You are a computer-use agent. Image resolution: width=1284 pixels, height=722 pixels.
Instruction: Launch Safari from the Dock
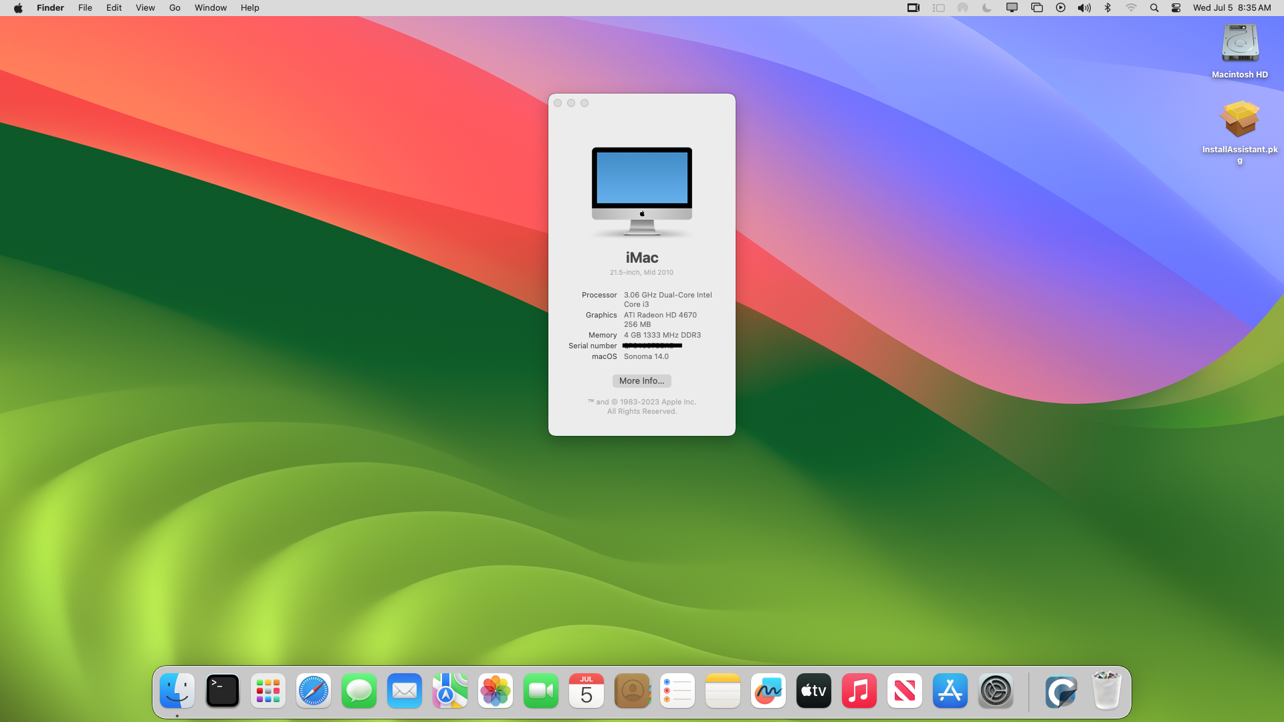coord(314,691)
